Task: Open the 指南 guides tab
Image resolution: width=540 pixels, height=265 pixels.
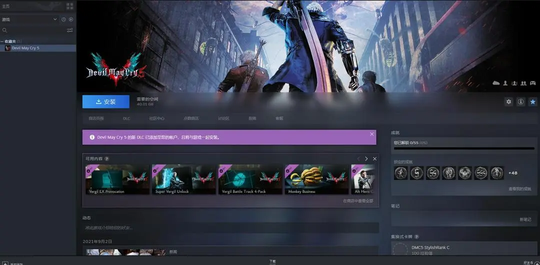Action: pos(252,118)
